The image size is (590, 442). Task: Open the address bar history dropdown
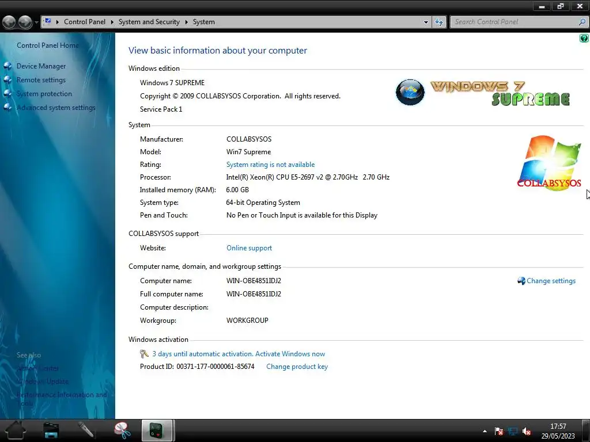[x=426, y=22]
